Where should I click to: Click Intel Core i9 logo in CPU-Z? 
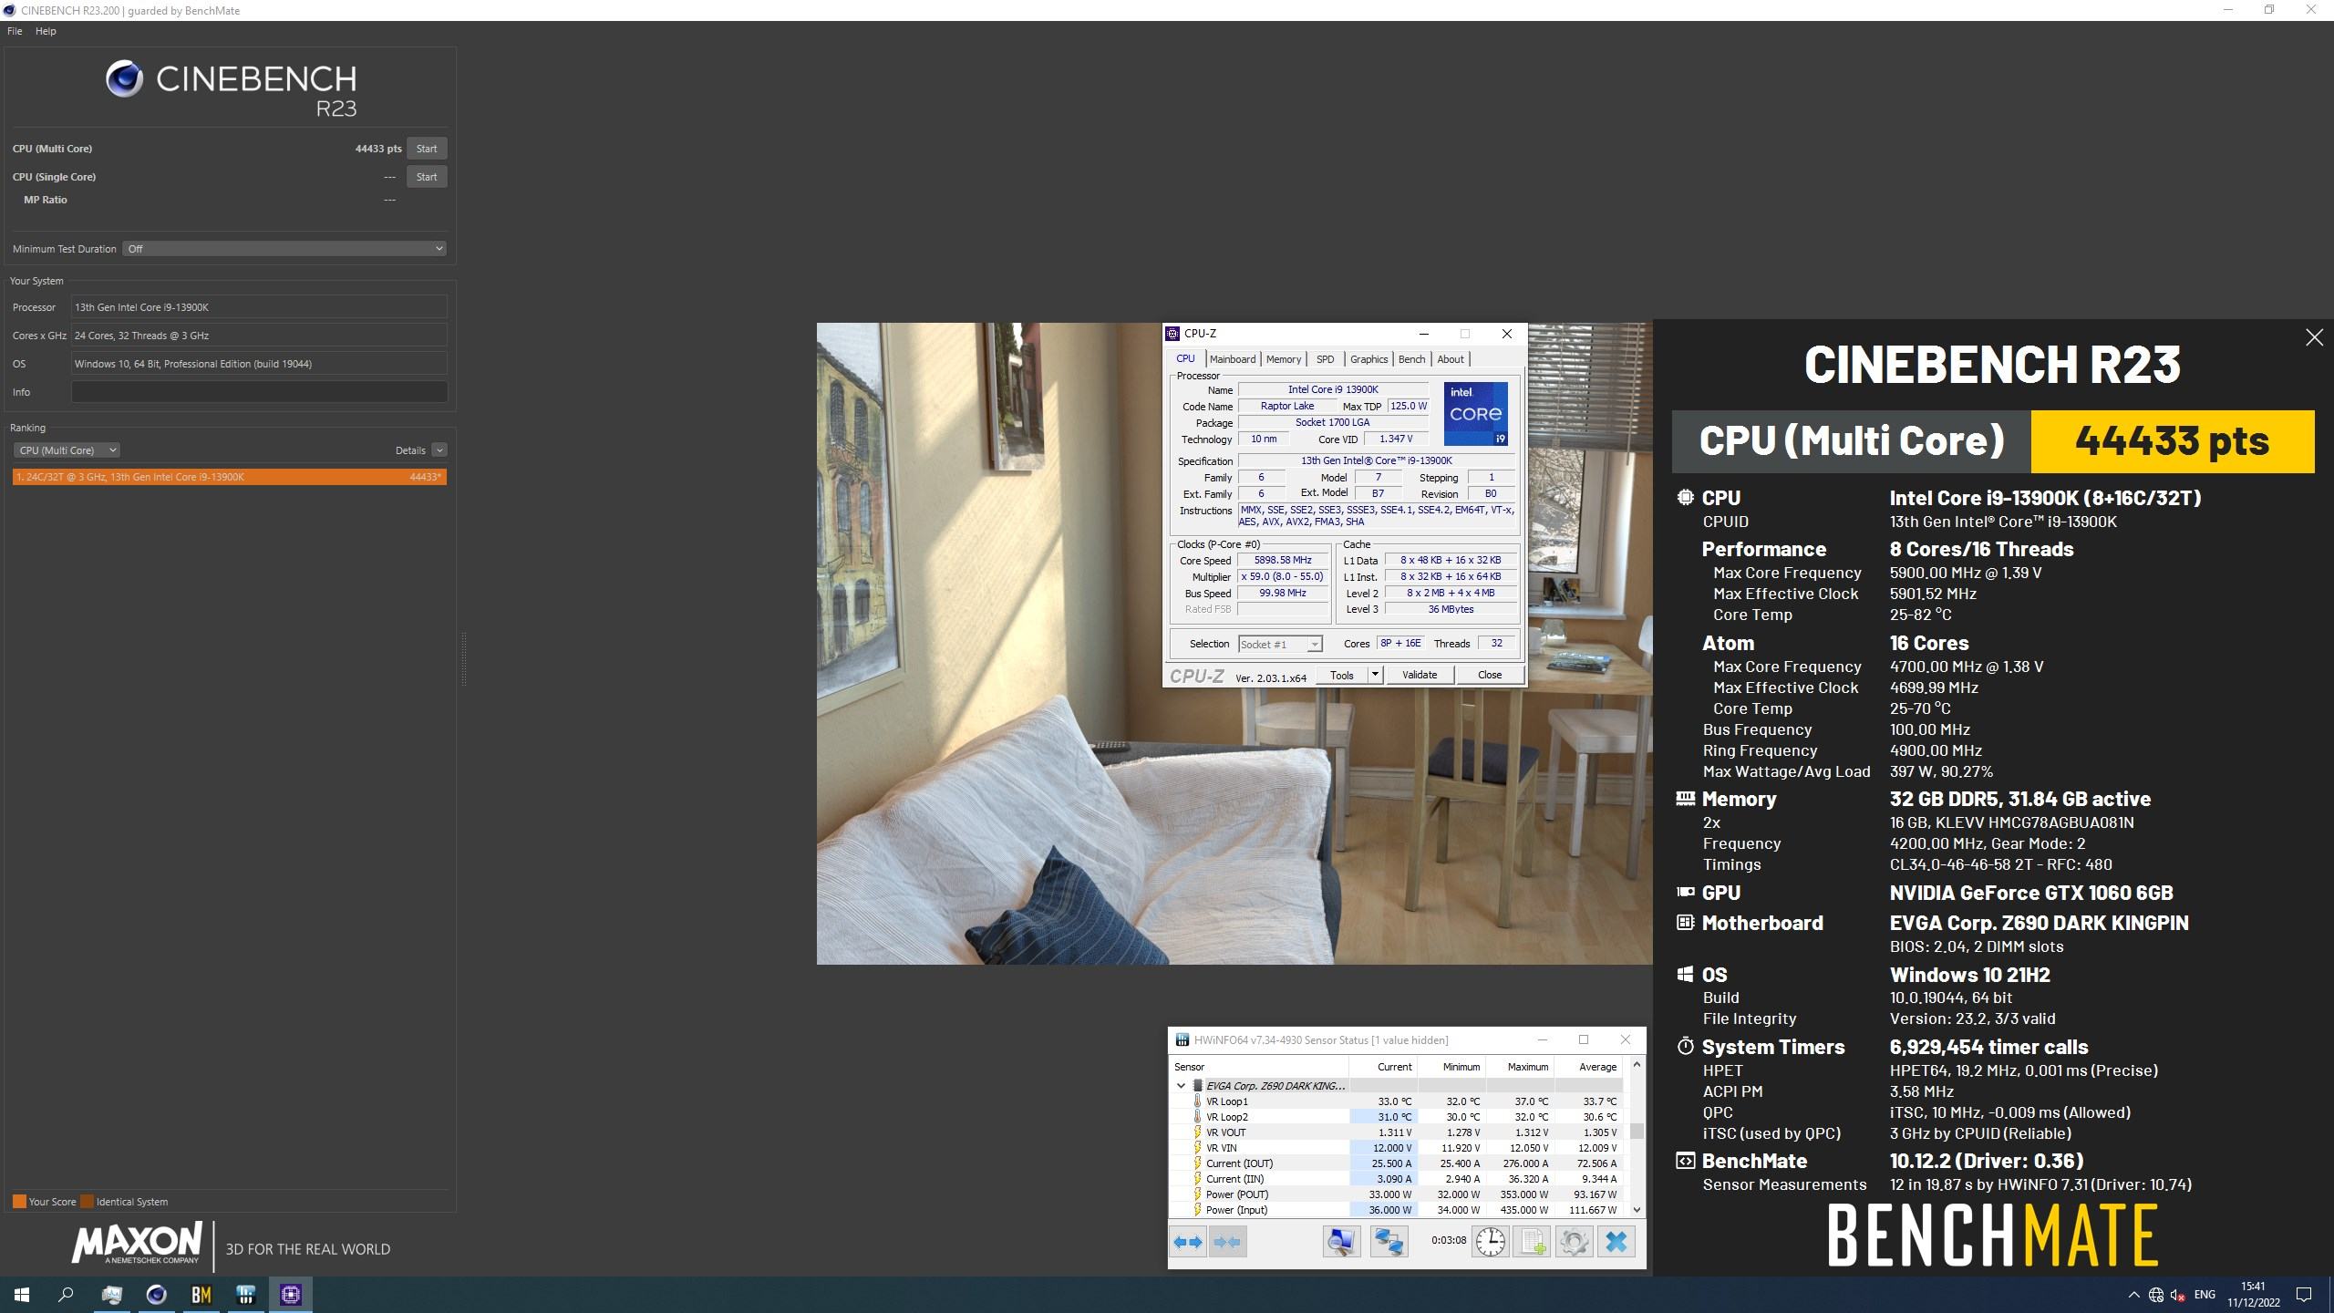pyautogui.click(x=1475, y=414)
